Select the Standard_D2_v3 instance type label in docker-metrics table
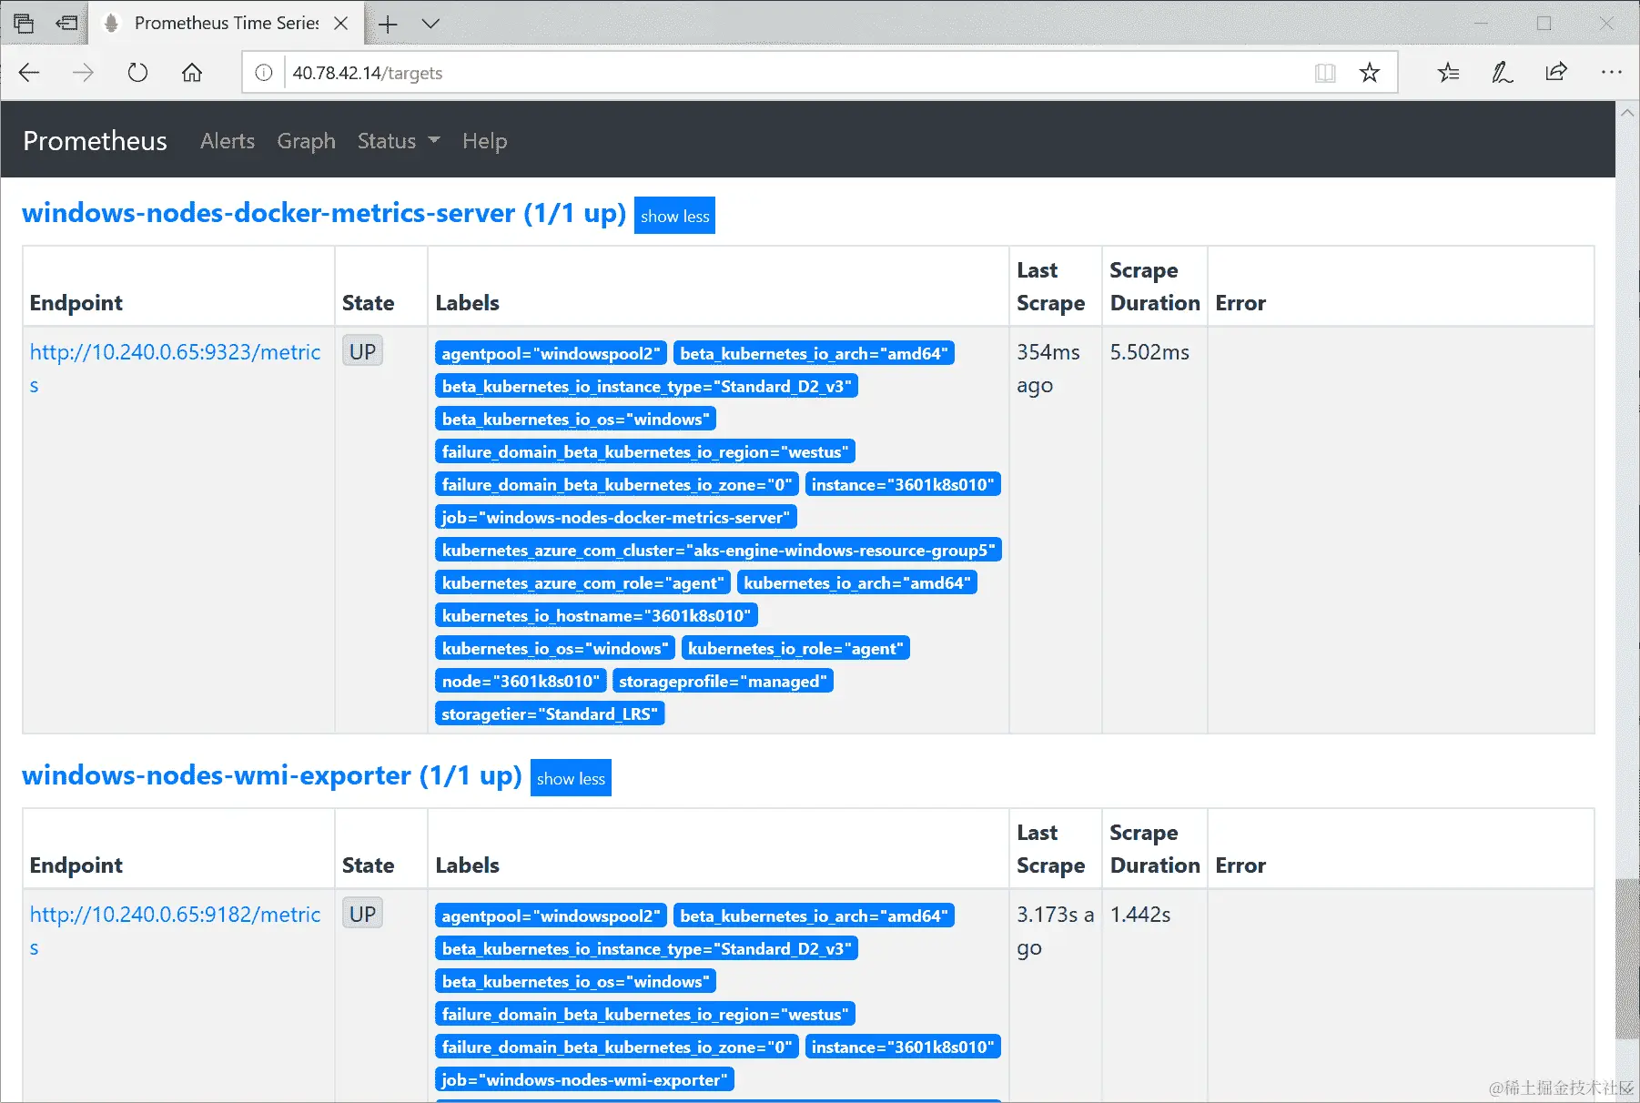The width and height of the screenshot is (1640, 1103). coord(647,386)
